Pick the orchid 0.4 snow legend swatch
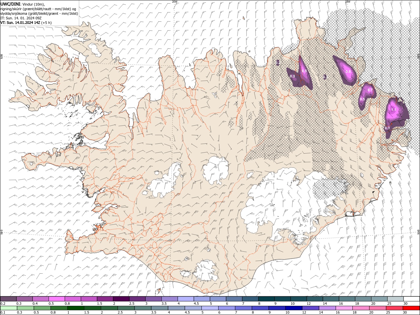This screenshot has height=315, width=420. tap(40, 299)
